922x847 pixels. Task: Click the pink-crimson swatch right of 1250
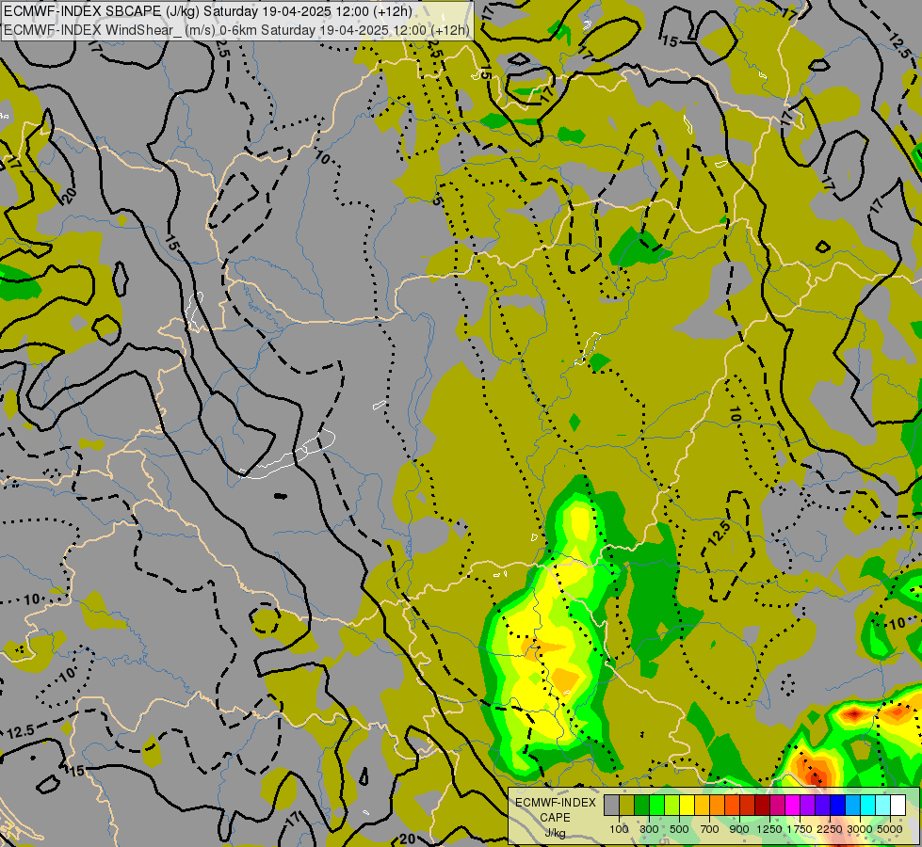pyautogui.click(x=777, y=806)
